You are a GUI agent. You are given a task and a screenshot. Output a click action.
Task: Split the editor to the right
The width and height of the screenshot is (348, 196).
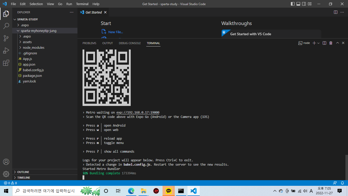[336, 12]
